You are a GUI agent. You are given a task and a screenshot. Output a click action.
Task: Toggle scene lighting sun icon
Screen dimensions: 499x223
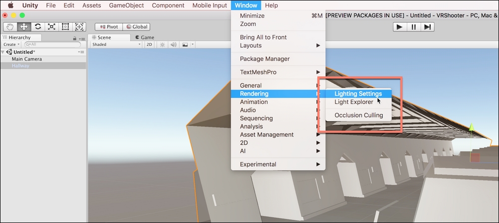[x=162, y=44]
